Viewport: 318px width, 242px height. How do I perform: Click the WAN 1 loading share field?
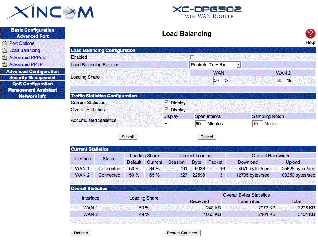pyautogui.click(x=218, y=80)
